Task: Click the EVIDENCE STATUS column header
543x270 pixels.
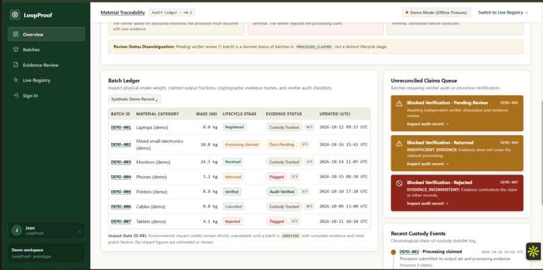Action: (x=284, y=114)
